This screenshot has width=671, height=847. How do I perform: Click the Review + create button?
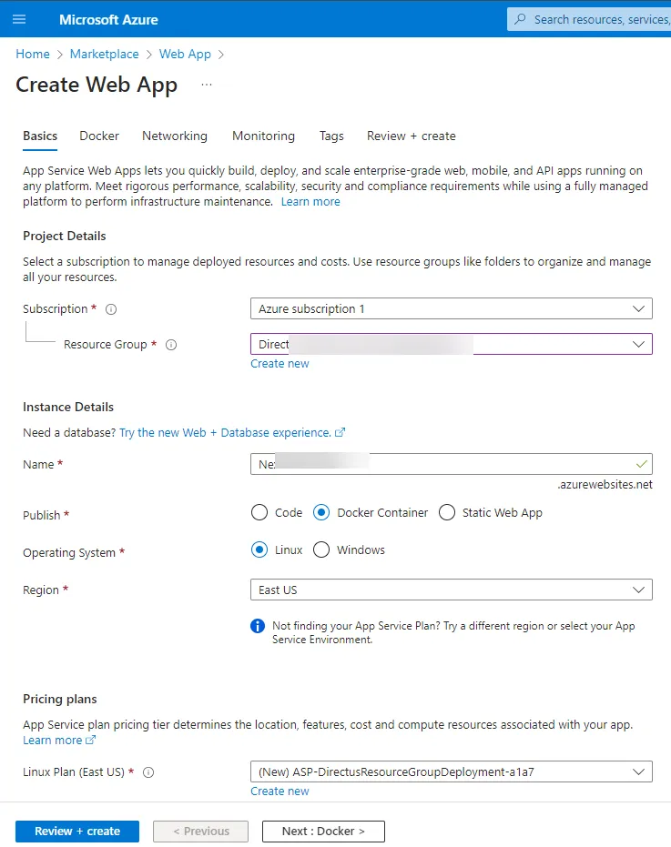point(76,831)
